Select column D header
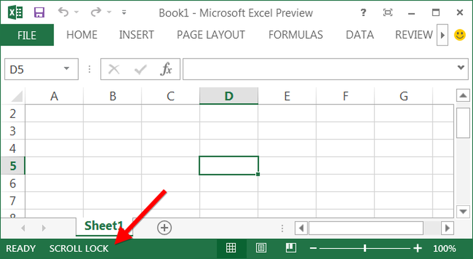Viewport: 473px width, 259px height. tap(228, 96)
